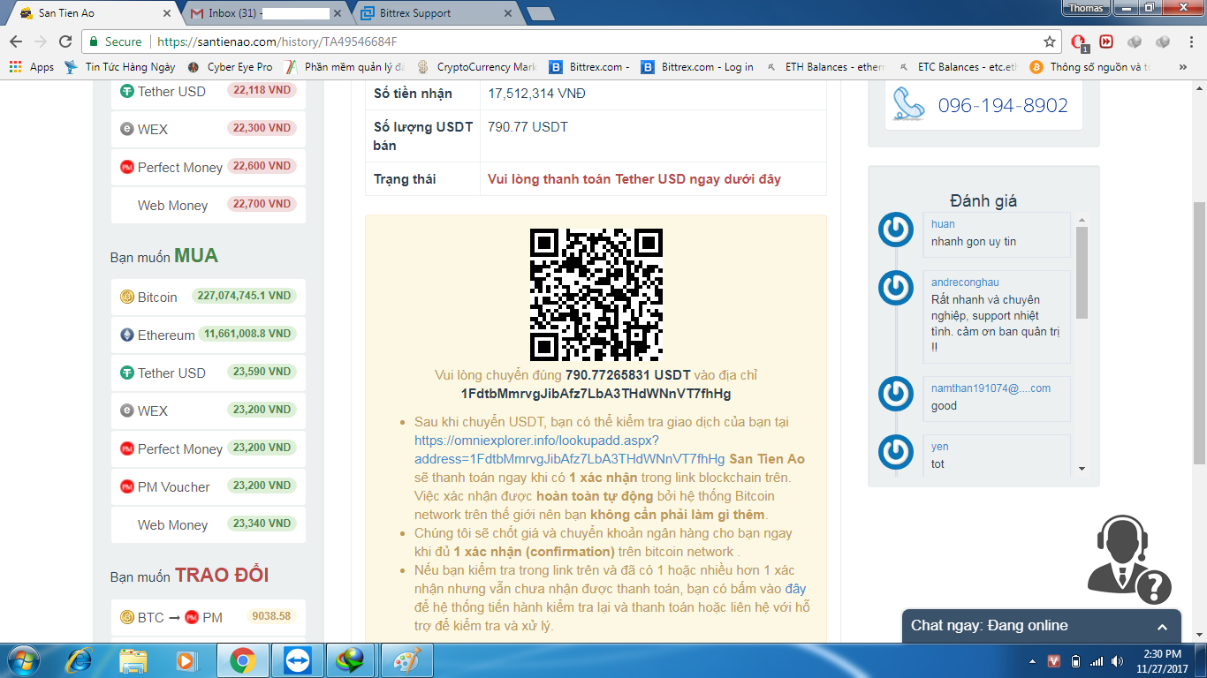The width and height of the screenshot is (1207, 678).
Task: Click the value 17,512,314 VNĐ
Action: (536, 94)
